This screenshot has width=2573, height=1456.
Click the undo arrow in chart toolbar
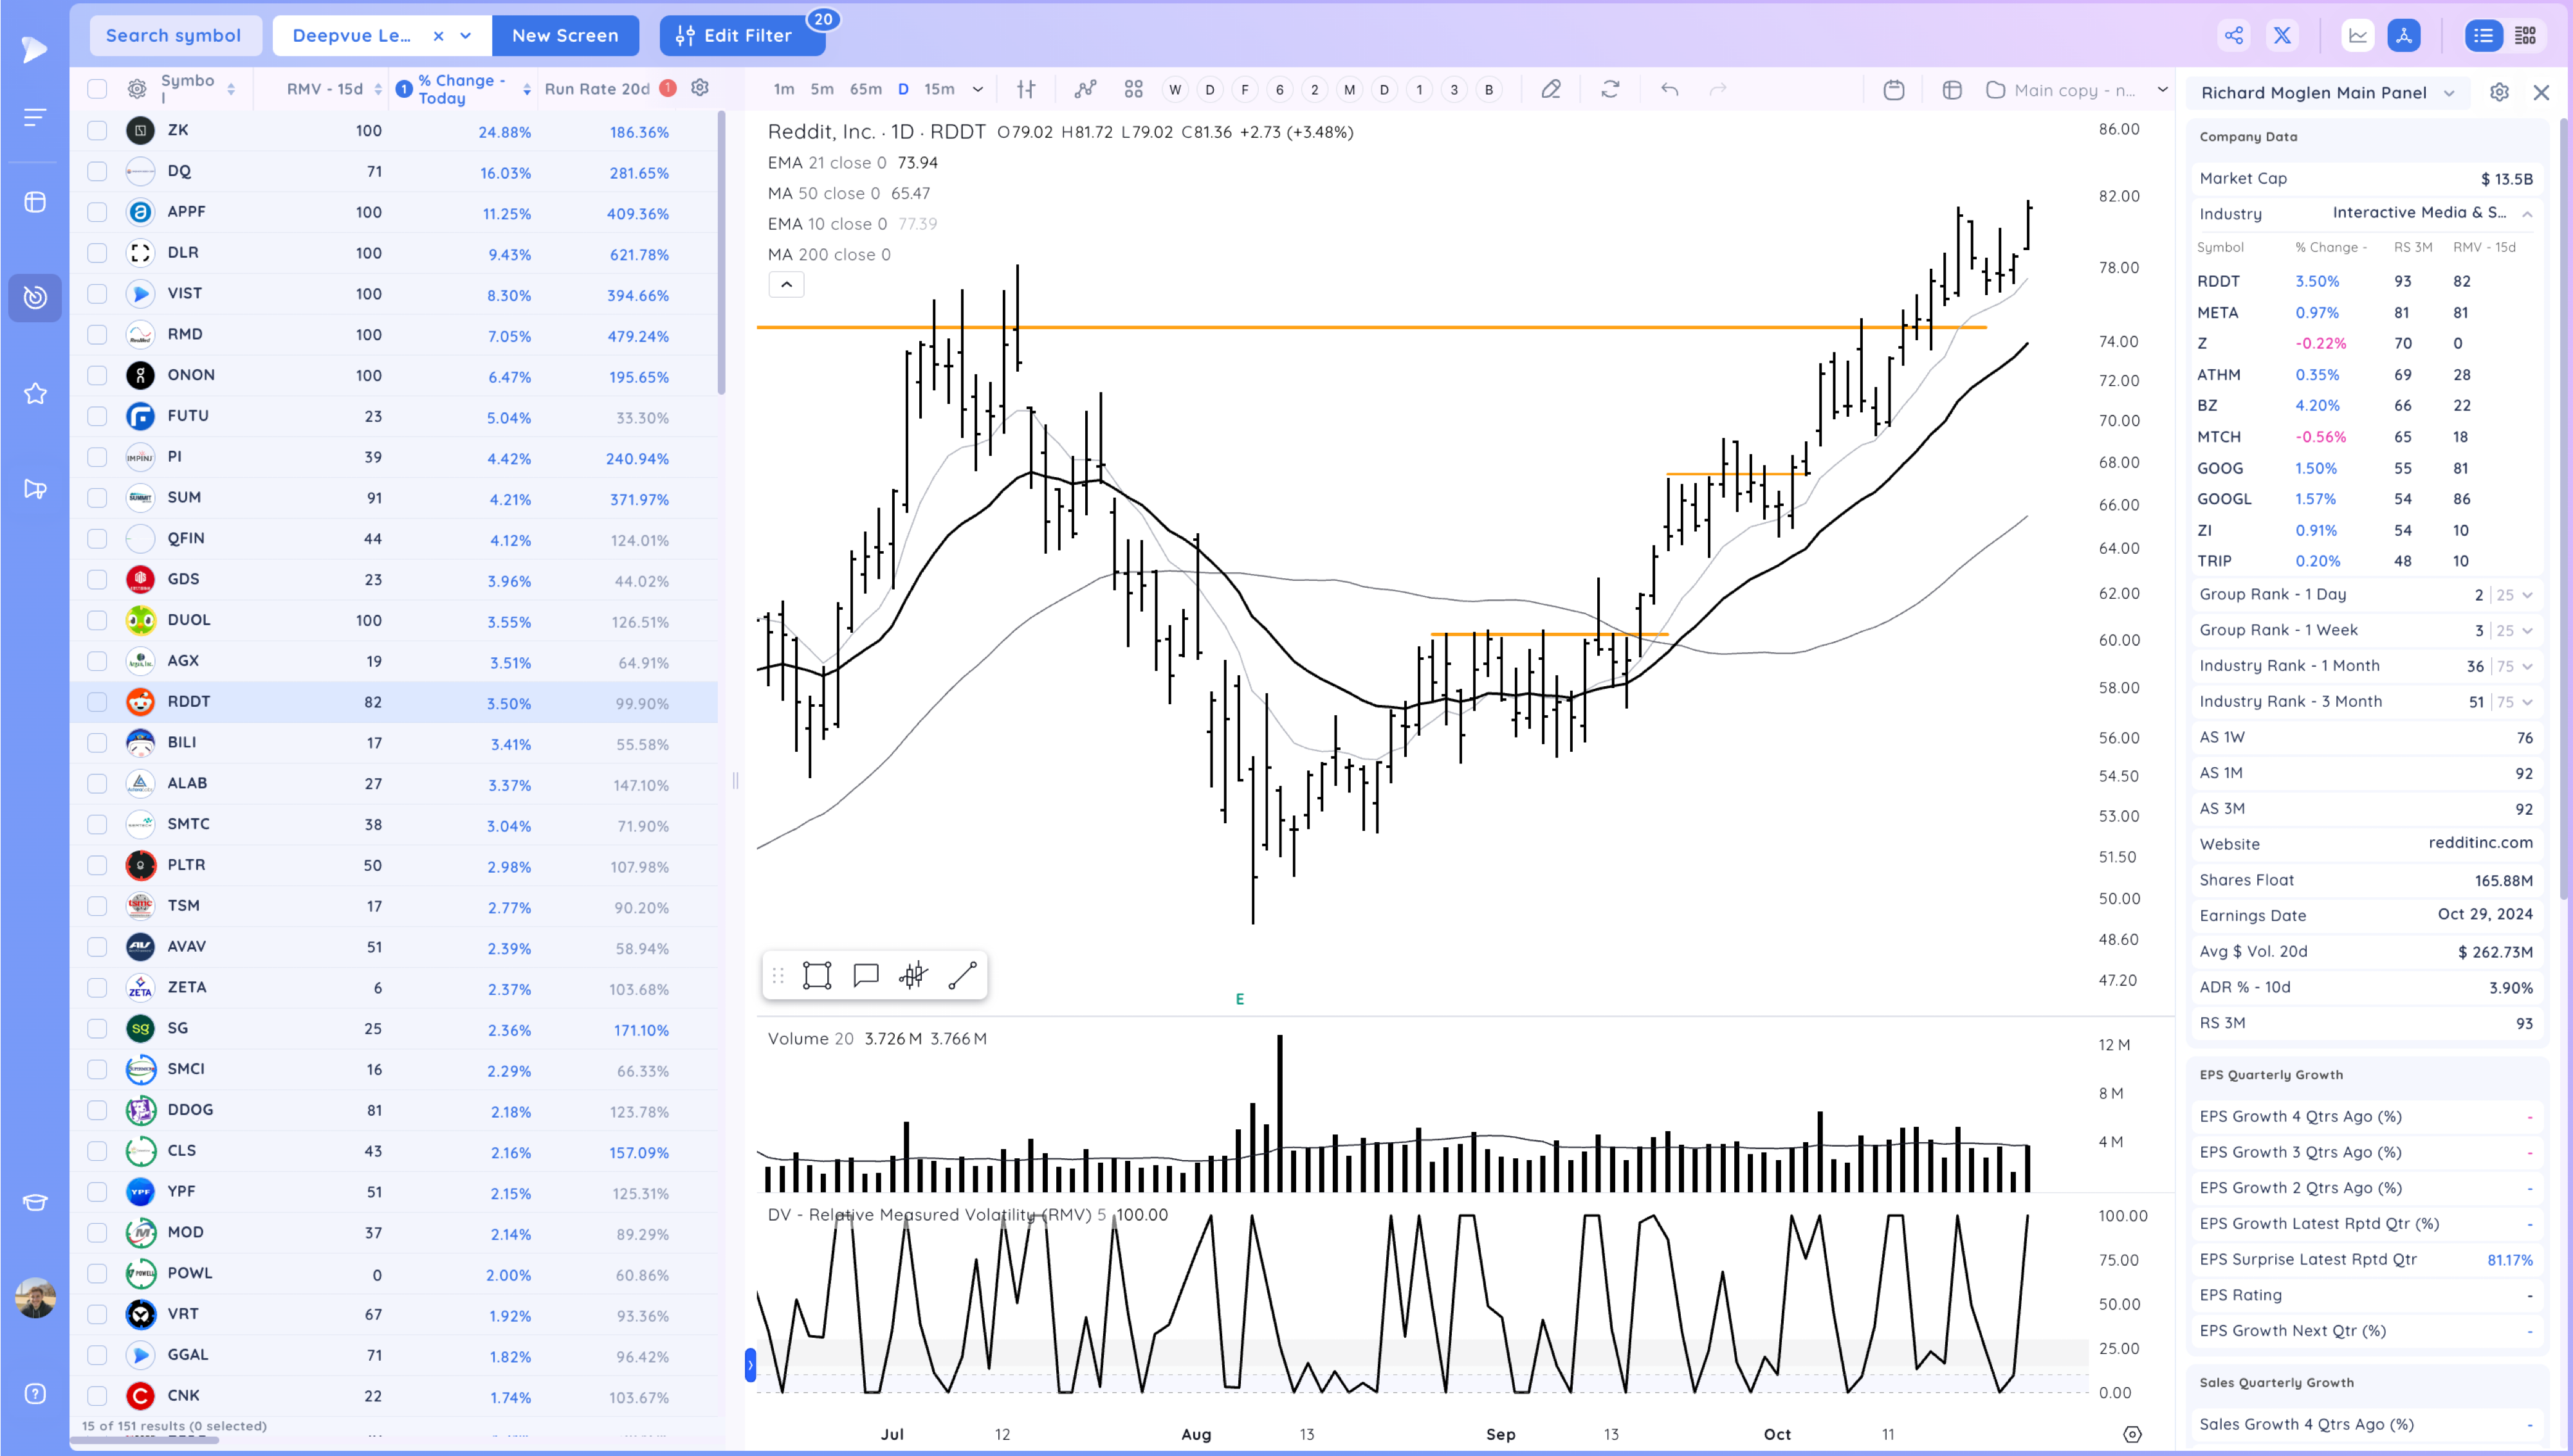click(x=1669, y=90)
